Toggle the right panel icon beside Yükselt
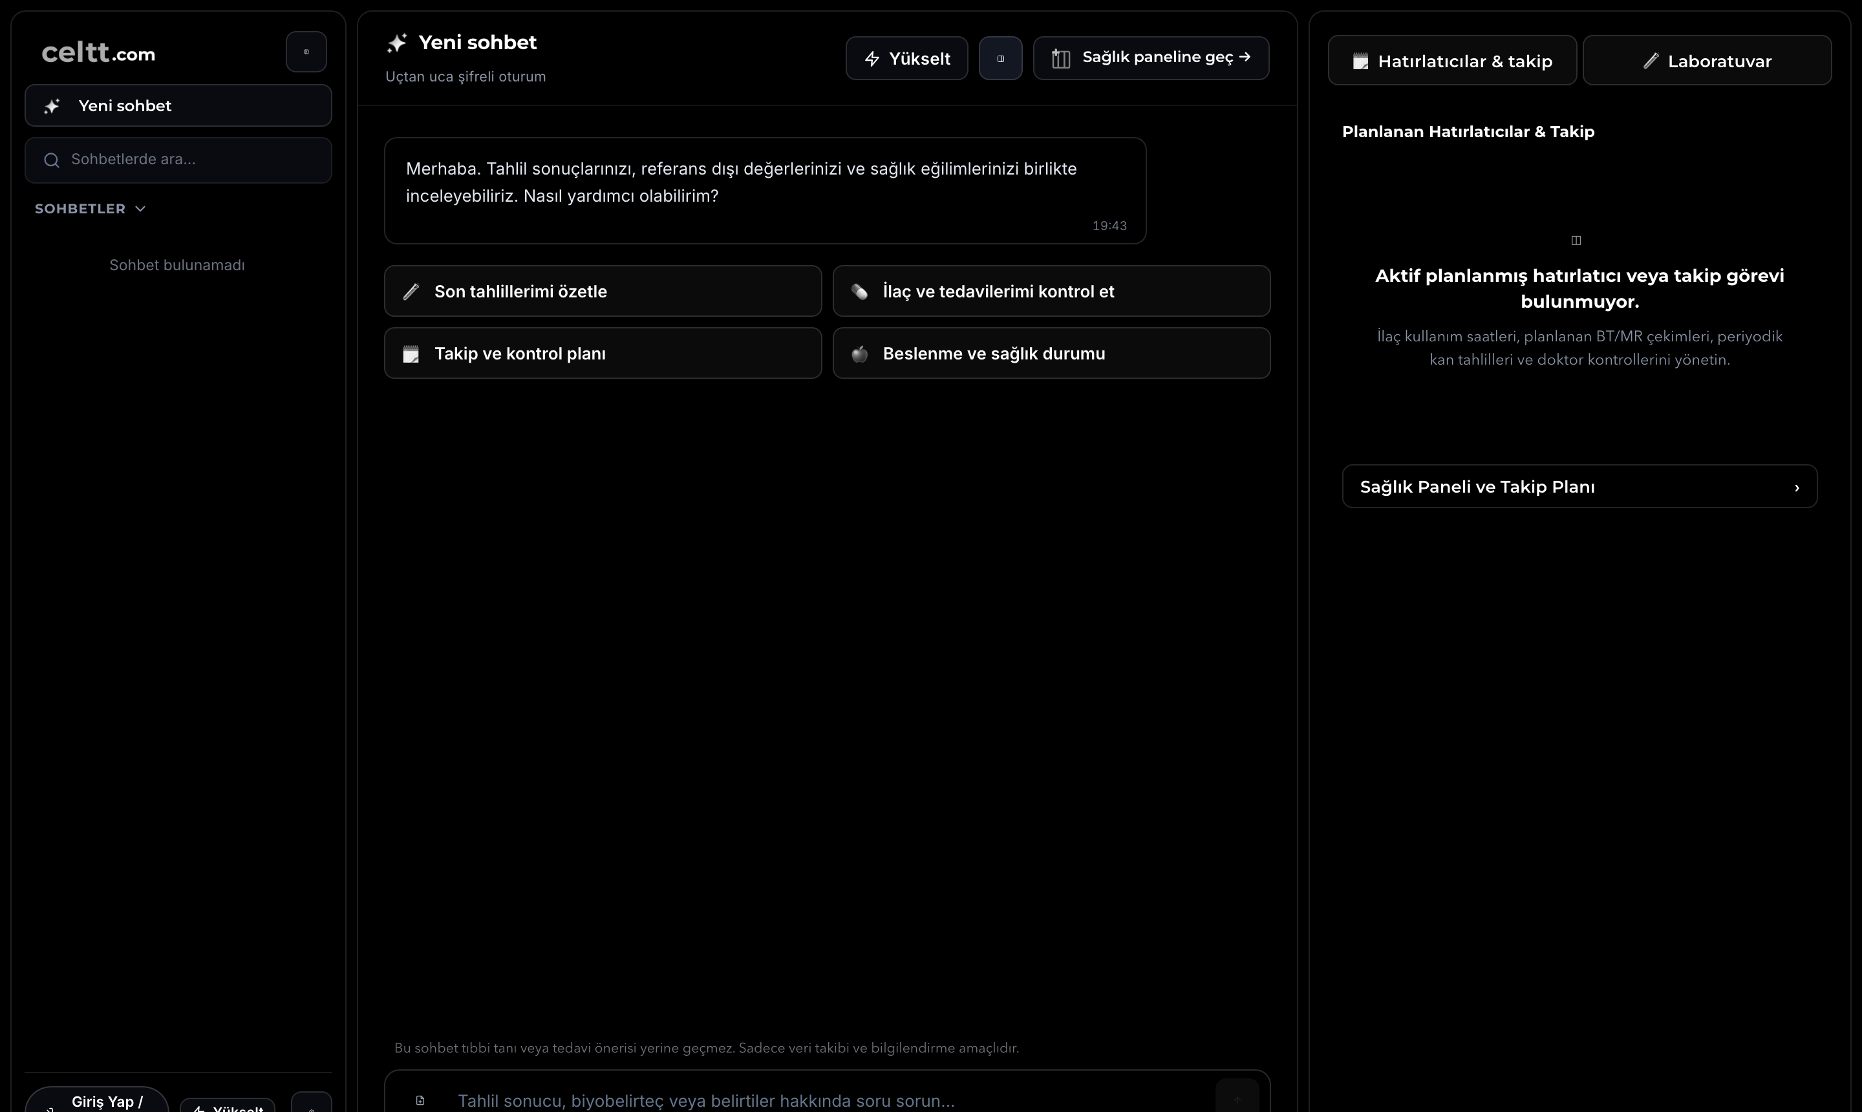The height and width of the screenshot is (1112, 1862). [x=1000, y=58]
